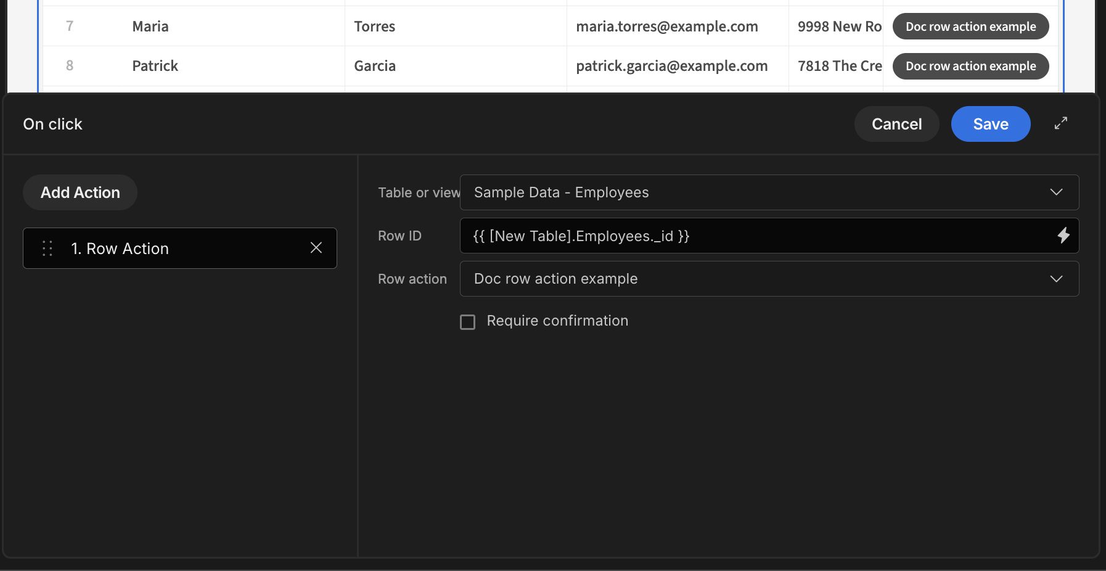Click the Require confirmation label text

(557, 321)
